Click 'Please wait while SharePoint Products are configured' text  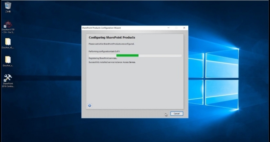111,44
